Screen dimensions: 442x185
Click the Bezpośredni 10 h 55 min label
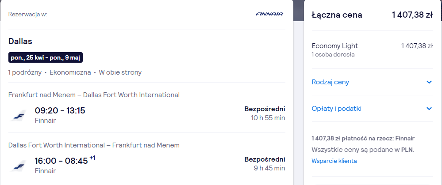tap(265, 113)
